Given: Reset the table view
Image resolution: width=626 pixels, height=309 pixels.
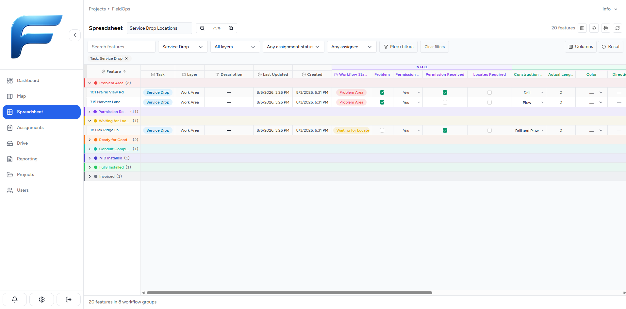Looking at the screenshot, I should click(611, 47).
